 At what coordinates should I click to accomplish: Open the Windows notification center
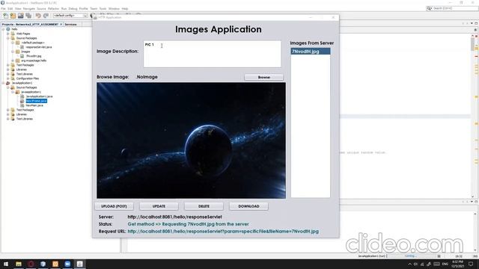471,264
